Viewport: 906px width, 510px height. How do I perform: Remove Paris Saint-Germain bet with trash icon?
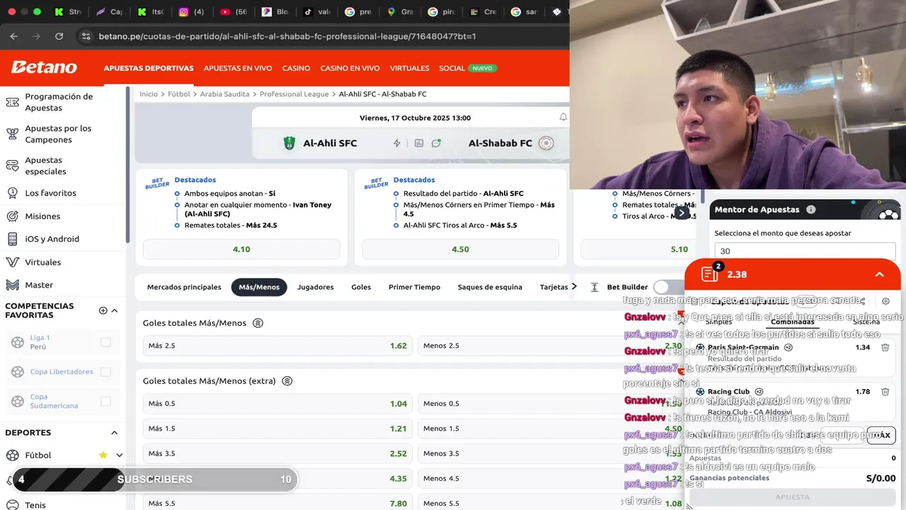(885, 348)
